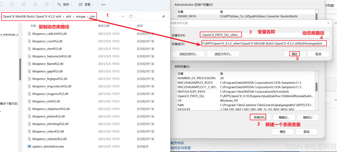Click Explorer navigation pane scrollbar

tap(20, 70)
